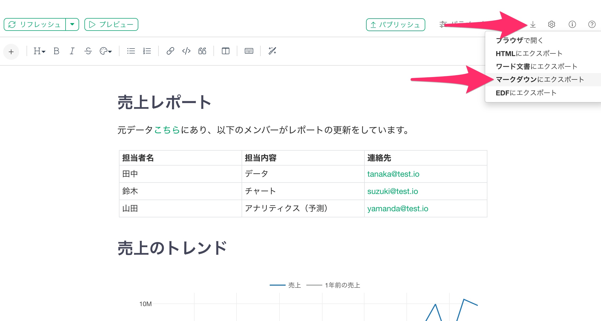Insert bulleted list
601x321 pixels.
point(131,51)
